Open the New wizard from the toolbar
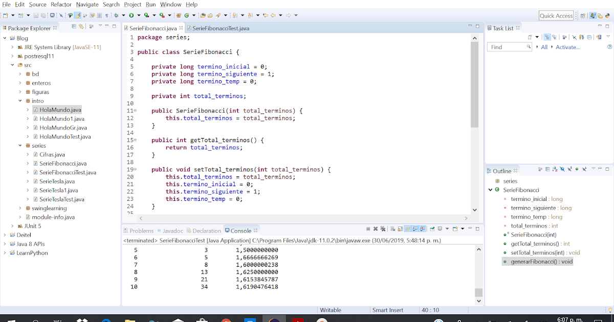The image size is (614, 322). point(6,15)
